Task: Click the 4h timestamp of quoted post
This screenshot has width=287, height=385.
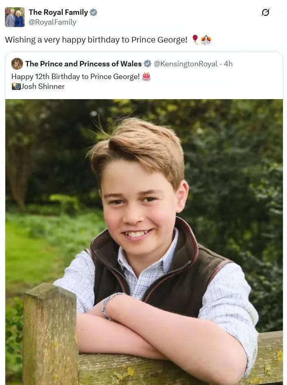Action: pos(228,64)
